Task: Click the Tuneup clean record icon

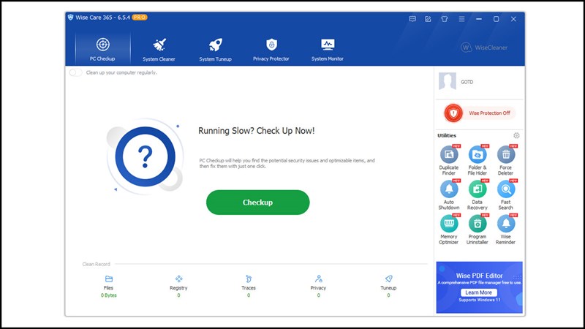Action: (x=388, y=279)
